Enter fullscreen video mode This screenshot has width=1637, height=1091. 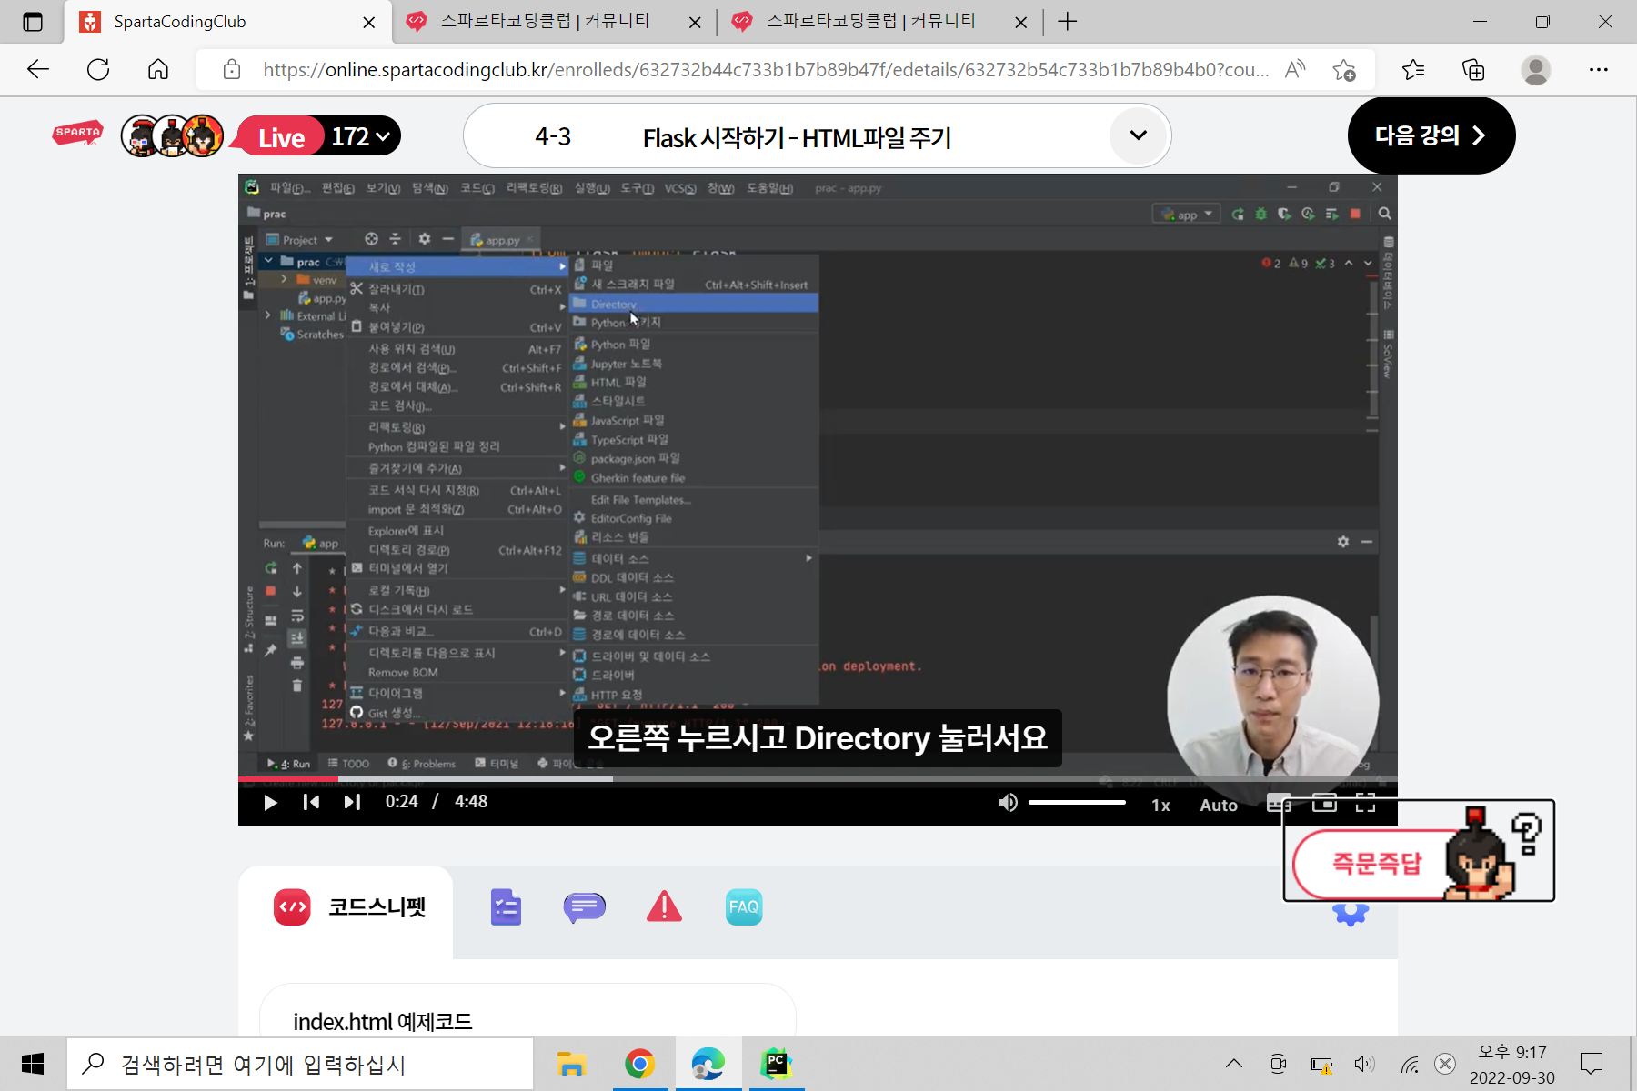point(1365,803)
